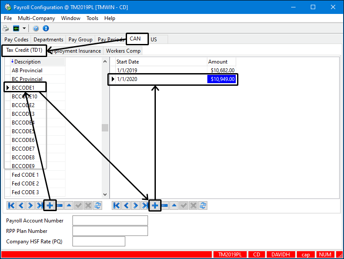The height and width of the screenshot is (259, 344).
Task: Go to next record in Start Date navigator
Action: pos(136,205)
